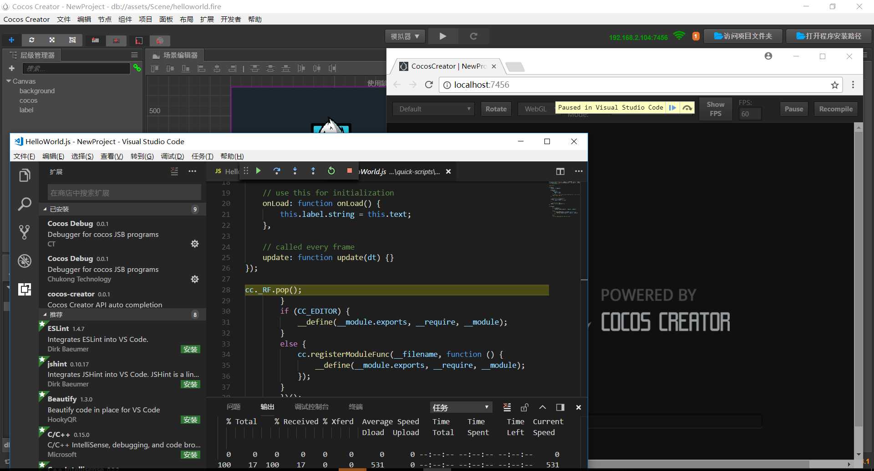874x471 pixels.
Task: Select the Scale tool in Cocos Creator toolbar
Action: [52, 40]
